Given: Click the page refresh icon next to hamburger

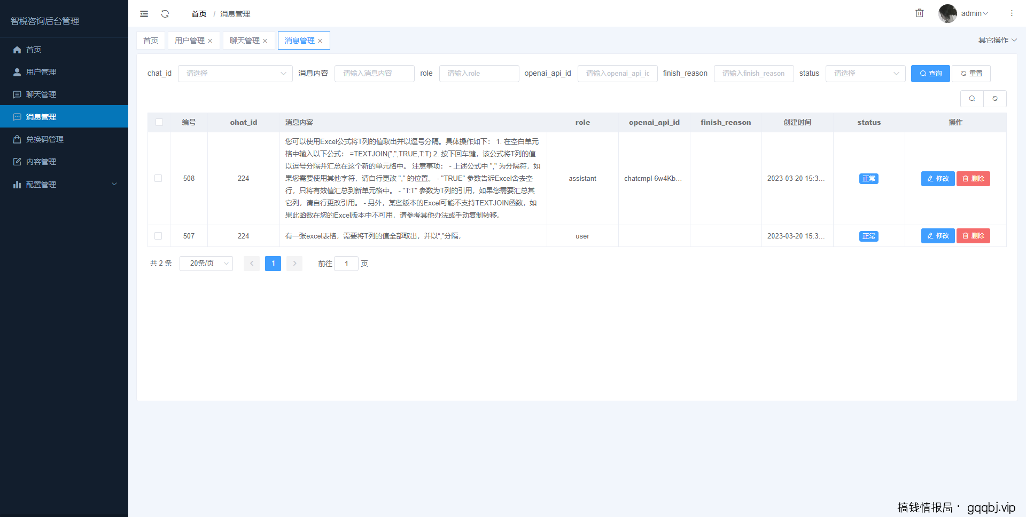Looking at the screenshot, I should click(165, 13).
